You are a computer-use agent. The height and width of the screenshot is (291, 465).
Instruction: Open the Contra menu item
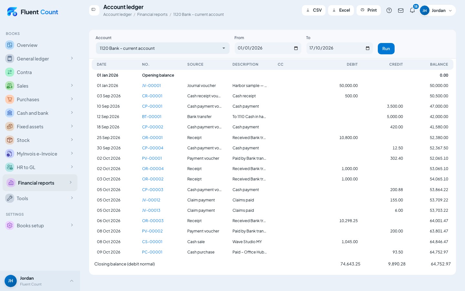click(40, 72)
